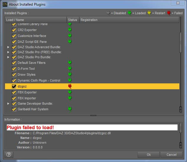Click the Dynamic Cloth Plugin loaded status icon

(x=70, y=80)
